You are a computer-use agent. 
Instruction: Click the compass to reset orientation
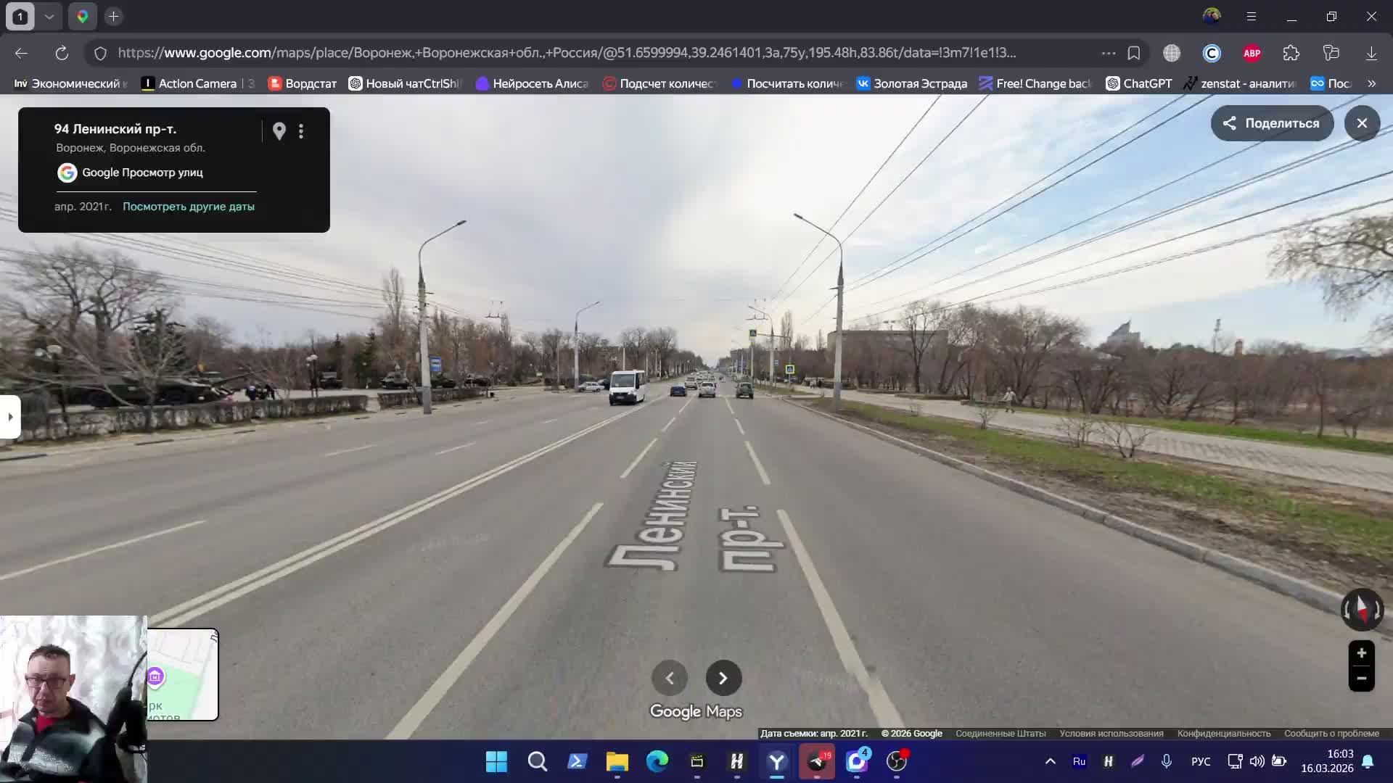click(1362, 609)
